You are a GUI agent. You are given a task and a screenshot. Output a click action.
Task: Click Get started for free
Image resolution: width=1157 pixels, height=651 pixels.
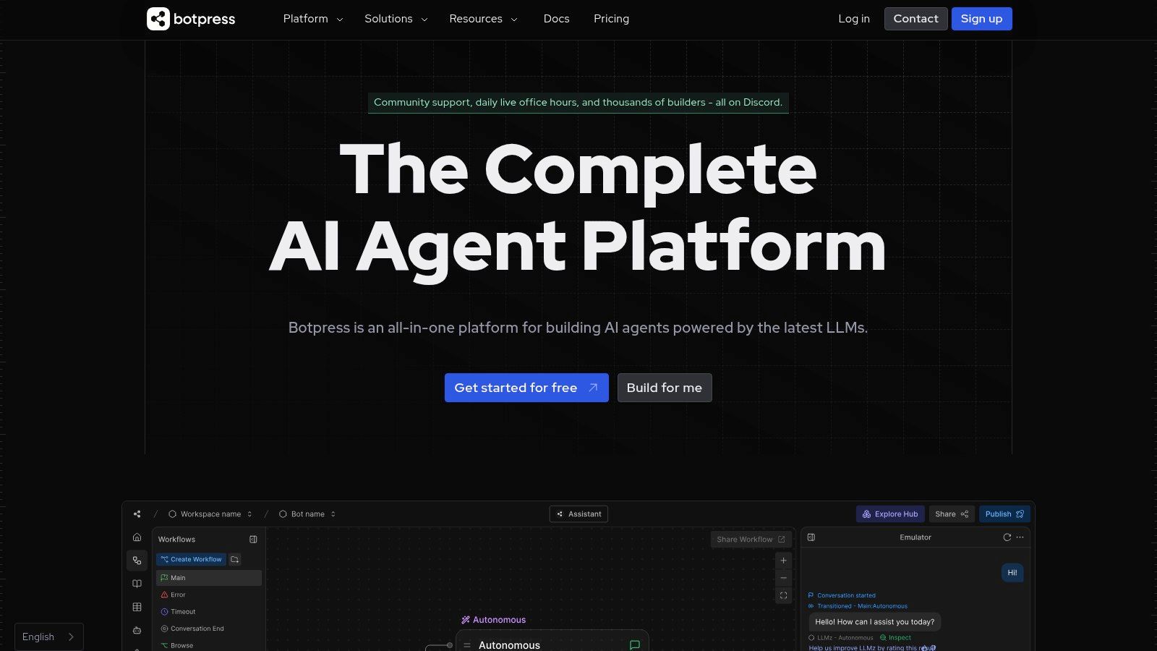point(526,388)
